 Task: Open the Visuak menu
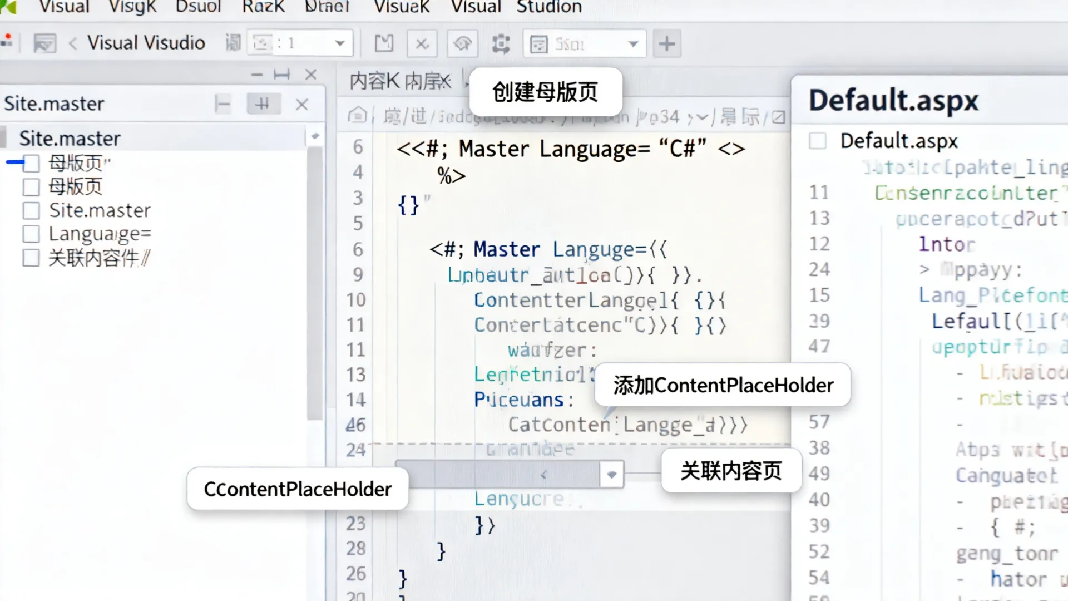[402, 7]
